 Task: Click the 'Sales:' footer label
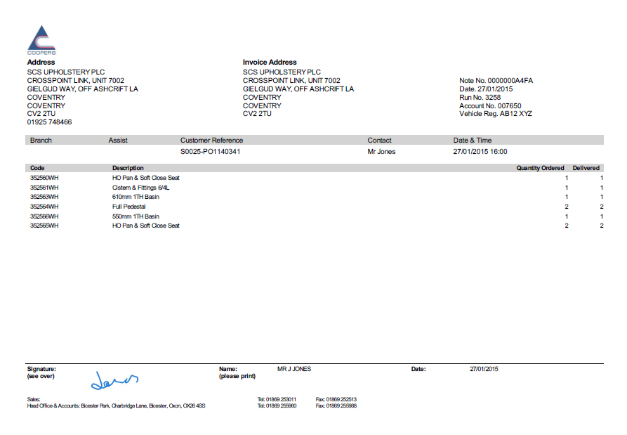click(x=34, y=399)
